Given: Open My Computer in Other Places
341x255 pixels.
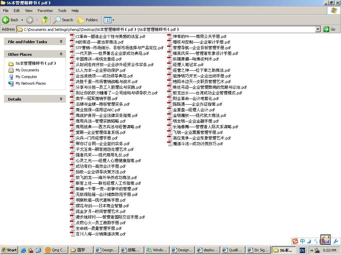Looking at the screenshot, I should click(x=26, y=77).
